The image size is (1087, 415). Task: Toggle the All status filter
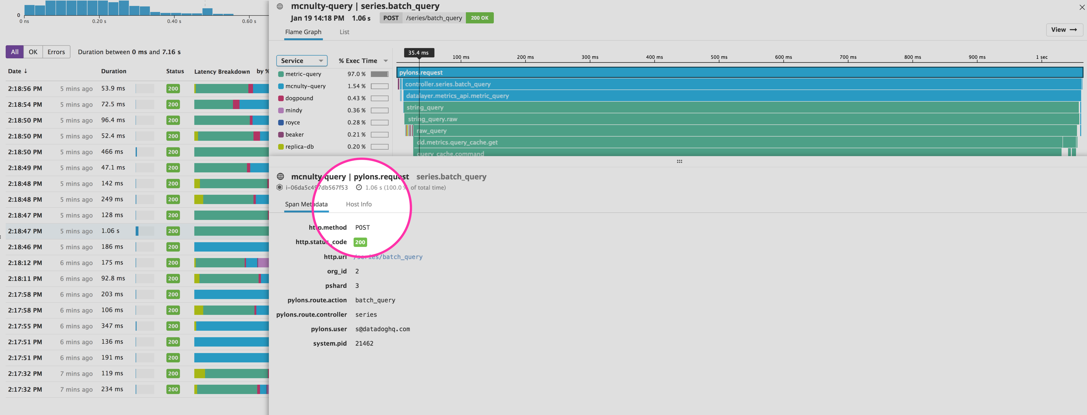tap(14, 51)
